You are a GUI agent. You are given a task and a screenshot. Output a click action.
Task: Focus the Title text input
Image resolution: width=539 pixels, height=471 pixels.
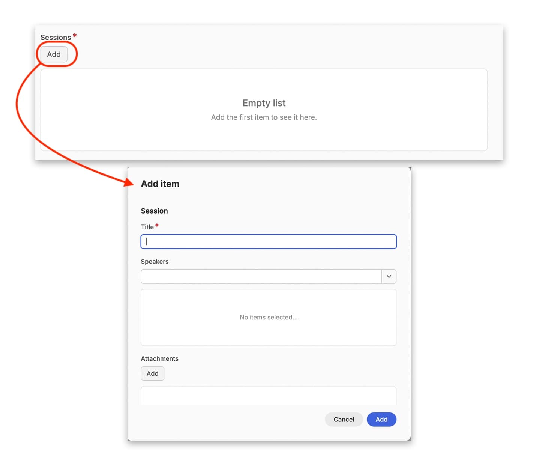pyautogui.click(x=268, y=242)
